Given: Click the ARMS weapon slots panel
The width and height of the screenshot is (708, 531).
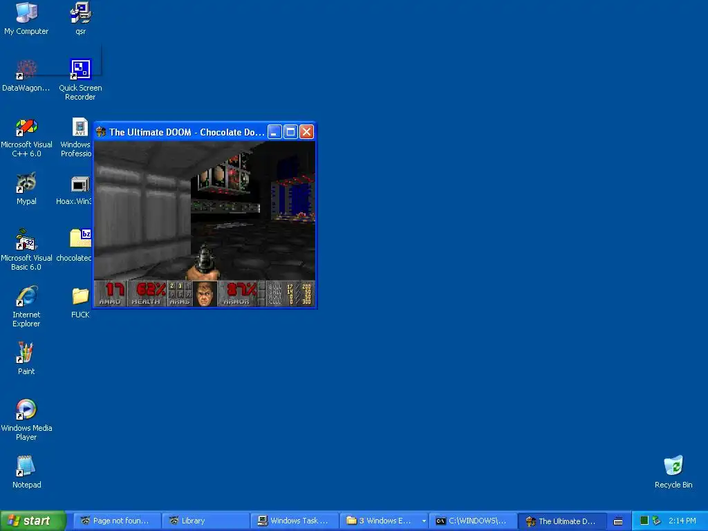Looking at the screenshot, I should coord(180,293).
